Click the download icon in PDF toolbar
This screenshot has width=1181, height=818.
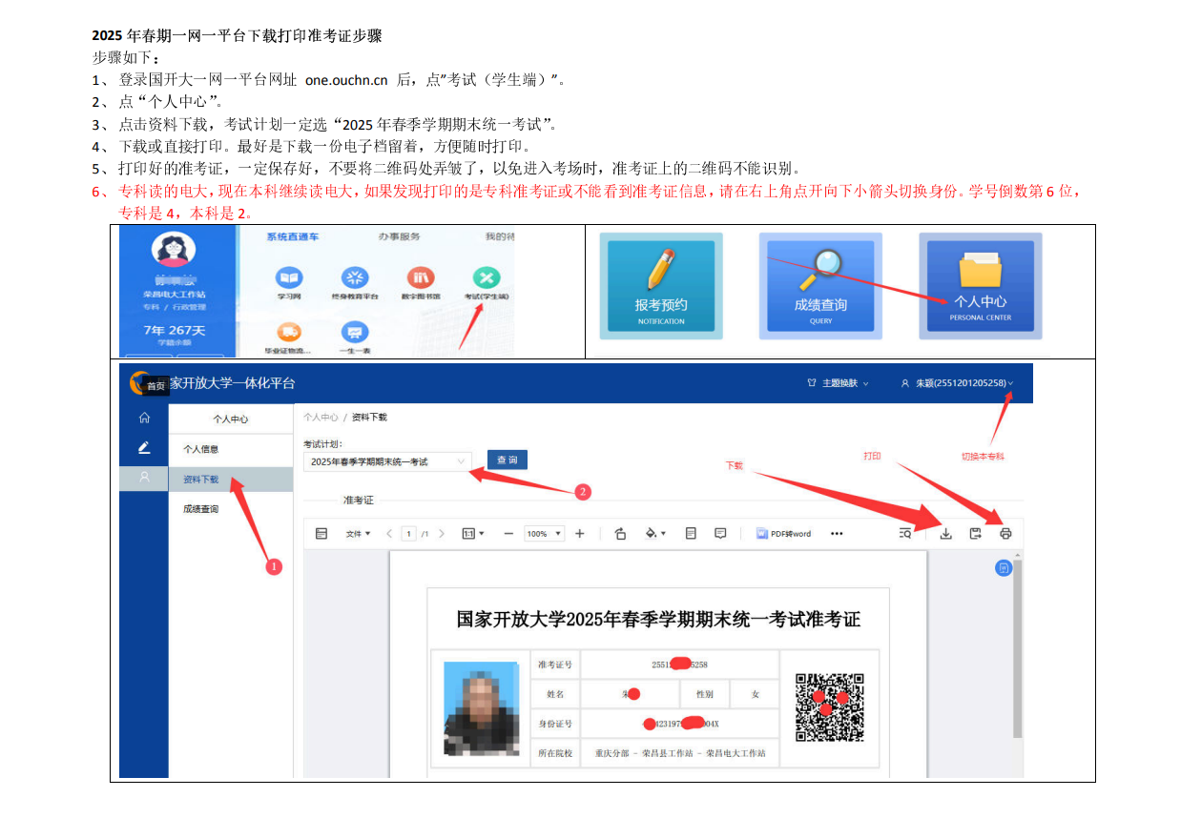click(945, 534)
